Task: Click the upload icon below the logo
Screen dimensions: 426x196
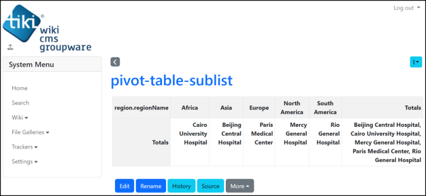Action: tap(10, 47)
